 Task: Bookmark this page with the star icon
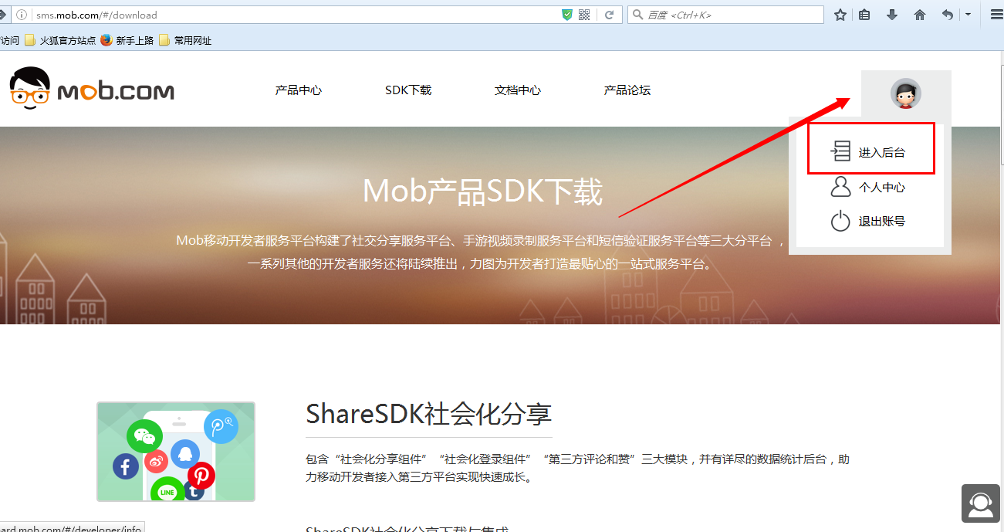840,15
